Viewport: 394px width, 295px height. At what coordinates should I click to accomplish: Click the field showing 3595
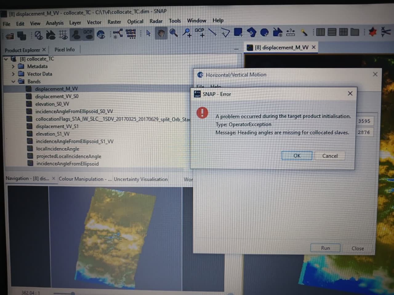(364, 121)
